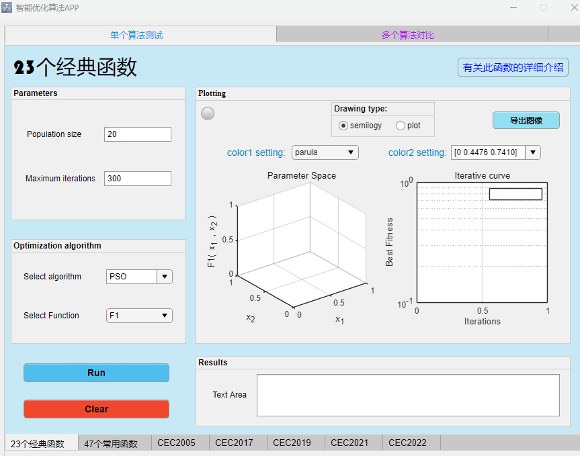Open the 23个经典函数 bottom tab
The image size is (580, 456).
point(41,443)
